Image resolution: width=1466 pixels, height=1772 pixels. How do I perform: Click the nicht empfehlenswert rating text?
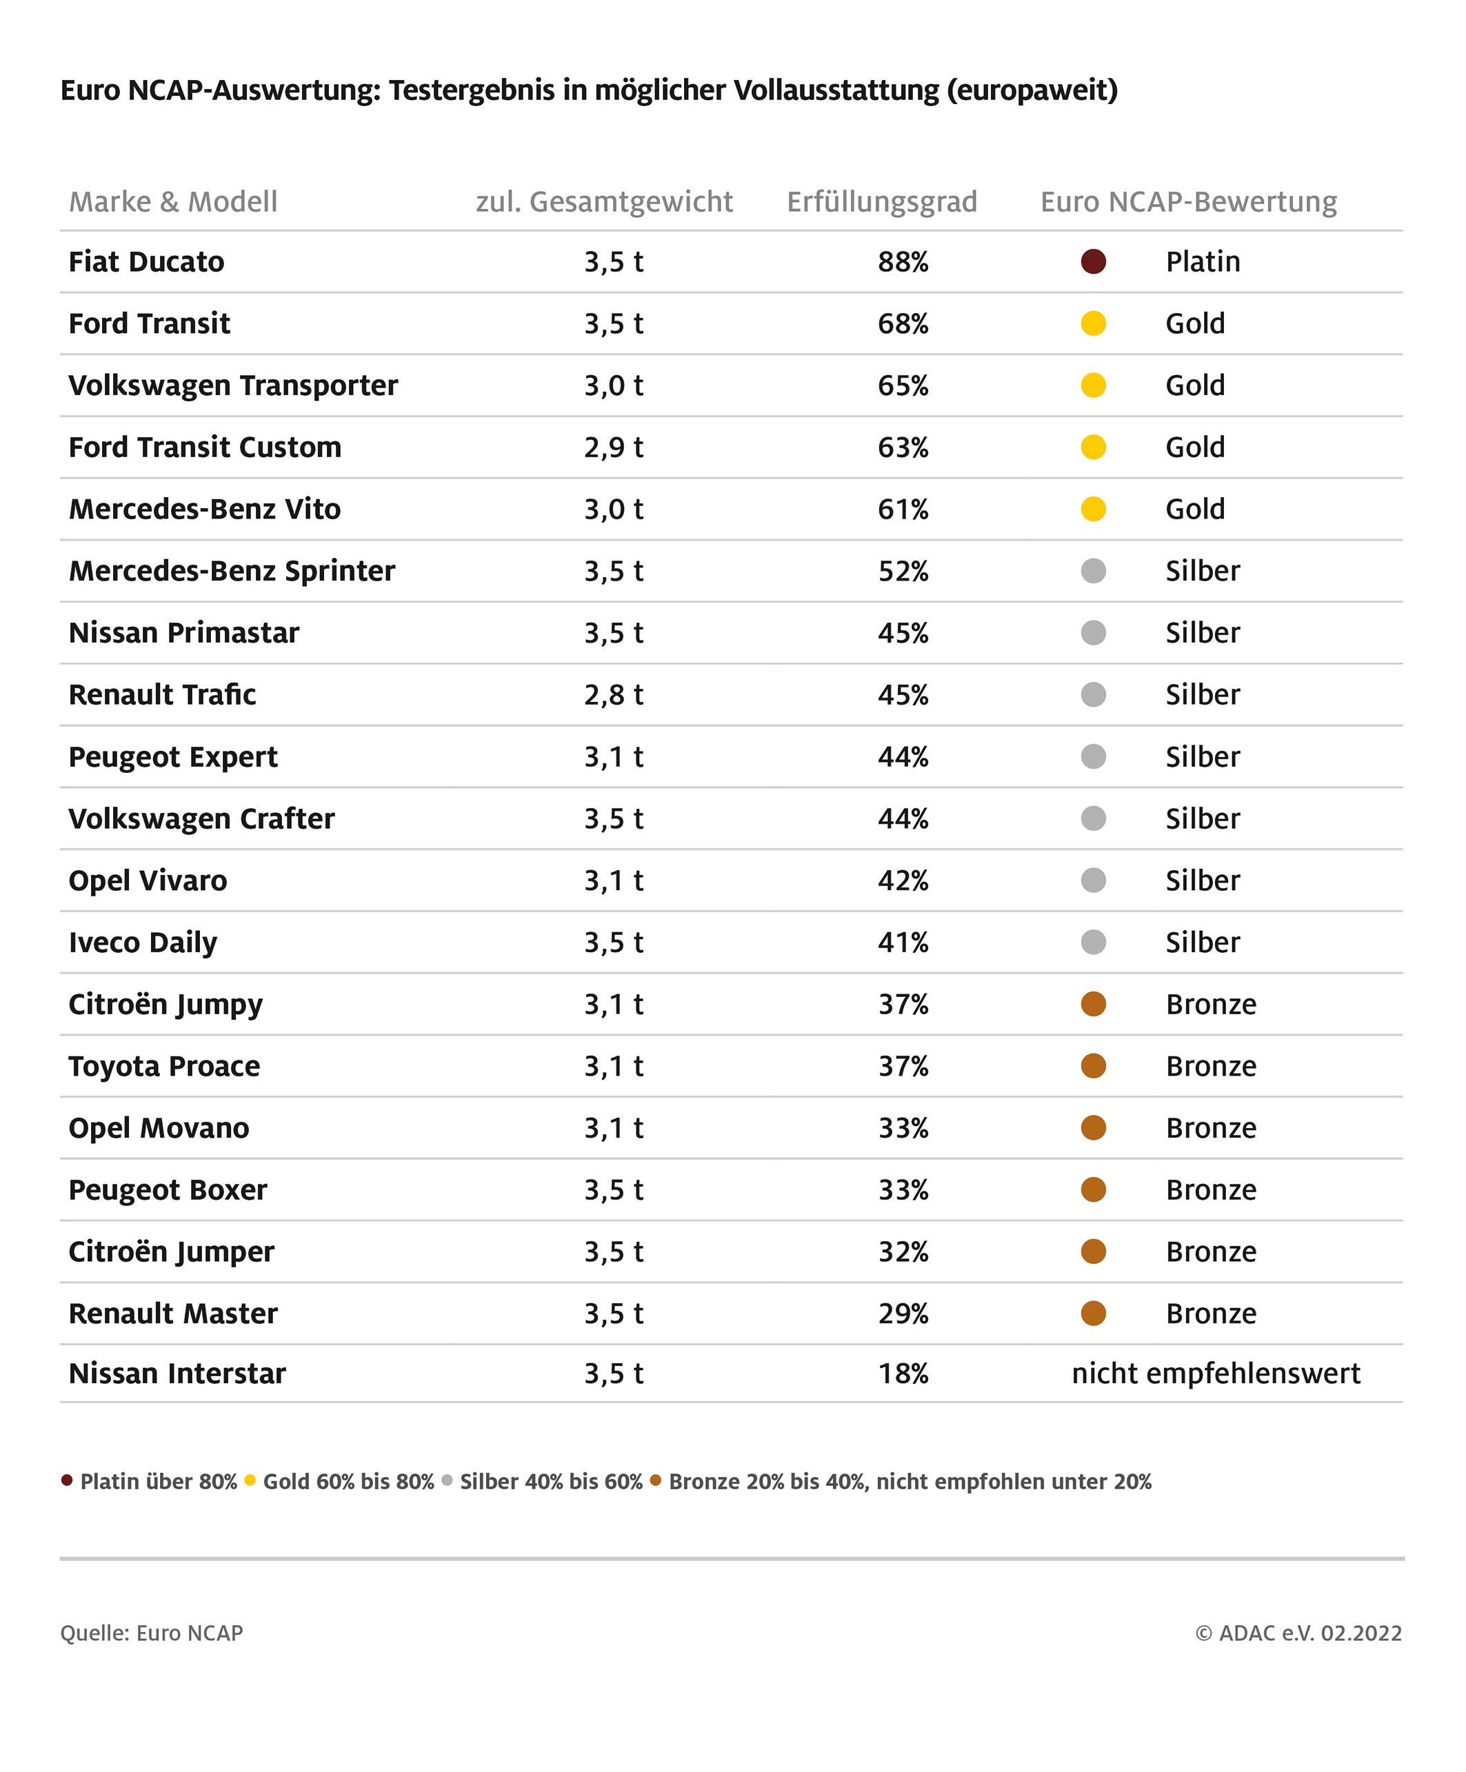[x=1216, y=1373]
